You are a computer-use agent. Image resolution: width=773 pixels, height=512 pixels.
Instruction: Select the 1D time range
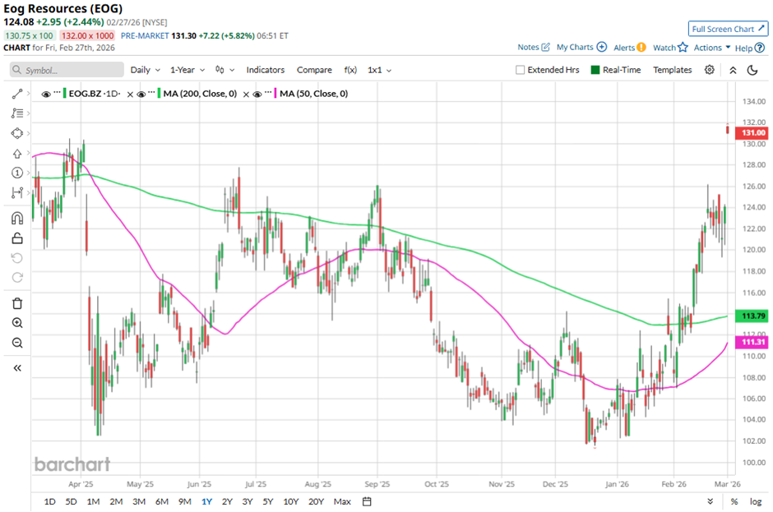tap(50, 501)
